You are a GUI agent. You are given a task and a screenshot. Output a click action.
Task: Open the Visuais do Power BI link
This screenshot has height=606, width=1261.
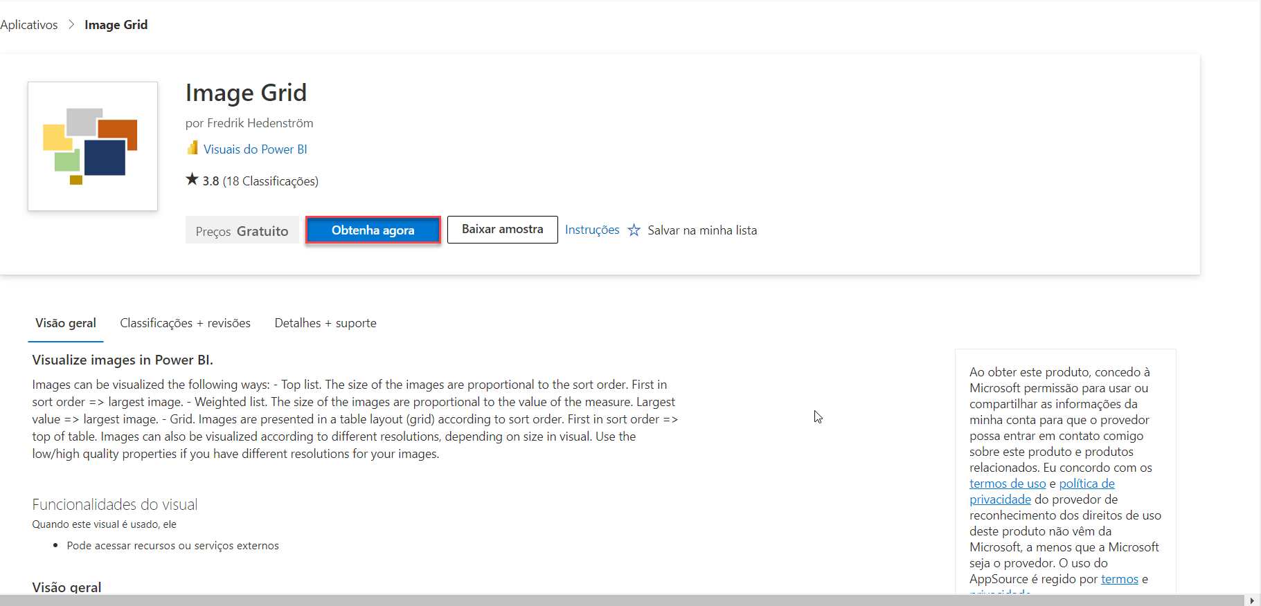coord(256,149)
